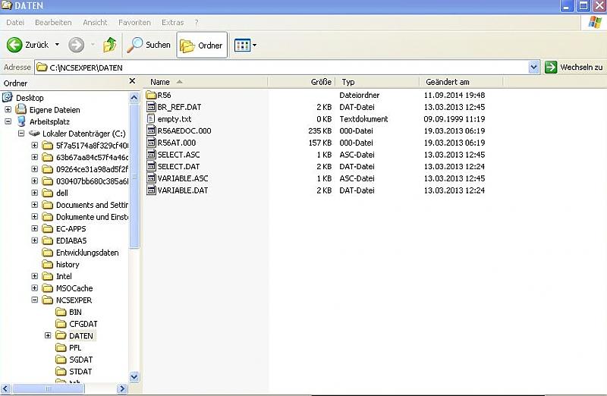Toggle the Ordner folders pane button
This screenshot has height=396, width=607.
202,45
